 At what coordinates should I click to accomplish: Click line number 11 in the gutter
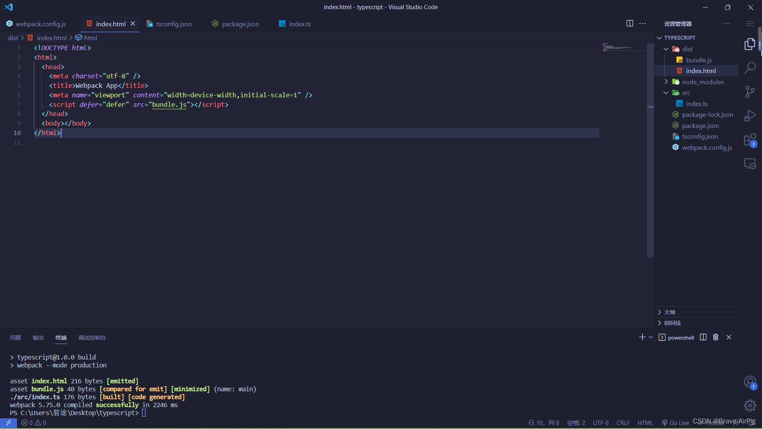pyautogui.click(x=17, y=143)
